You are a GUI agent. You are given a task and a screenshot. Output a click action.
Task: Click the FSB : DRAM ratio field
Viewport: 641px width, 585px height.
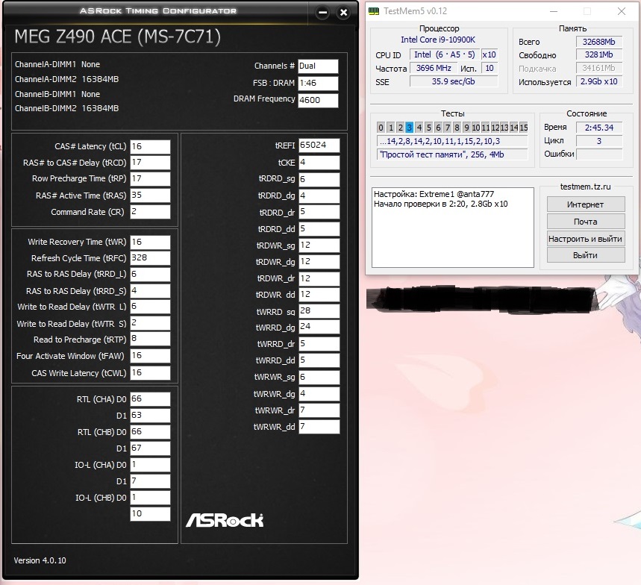click(318, 83)
